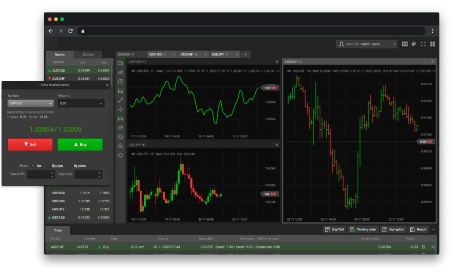
Task: Zoom out the chart with the magnifier-minus icon
Action: 120,137
